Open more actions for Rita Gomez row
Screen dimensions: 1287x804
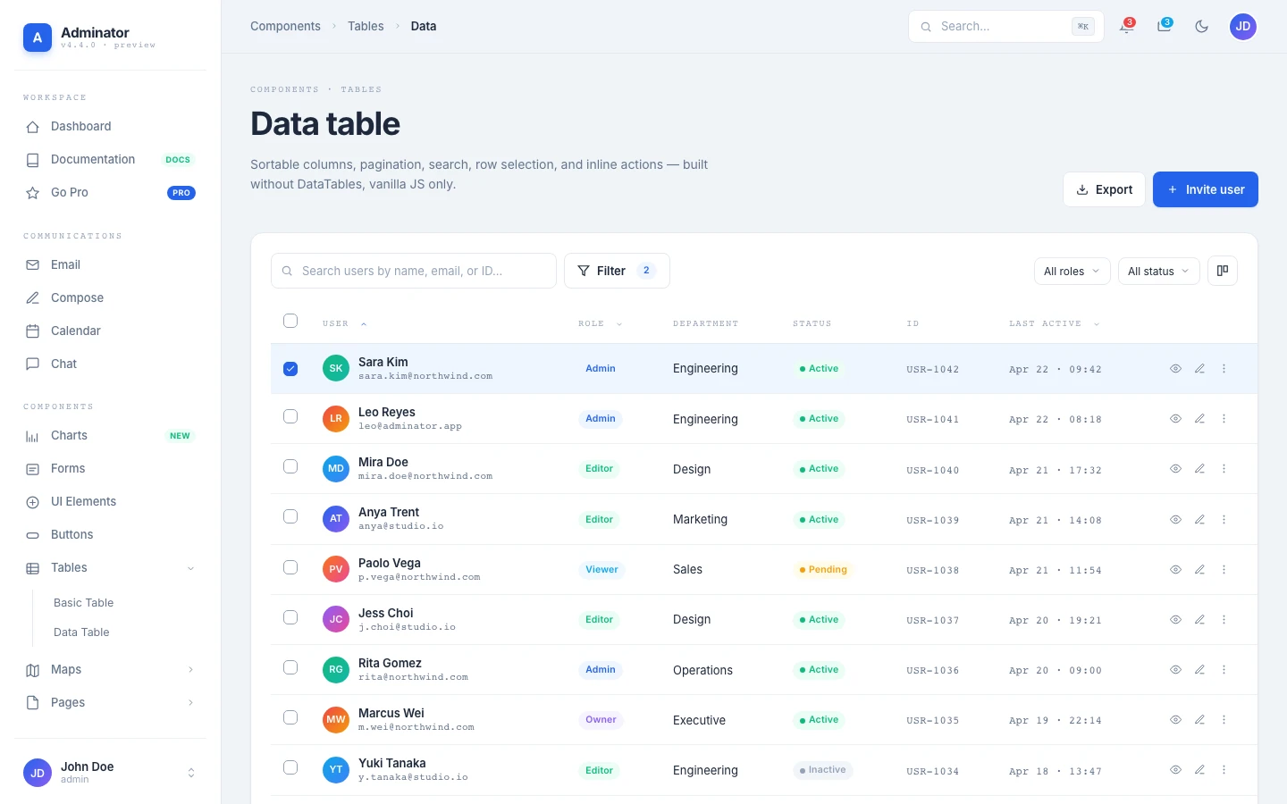click(x=1224, y=670)
